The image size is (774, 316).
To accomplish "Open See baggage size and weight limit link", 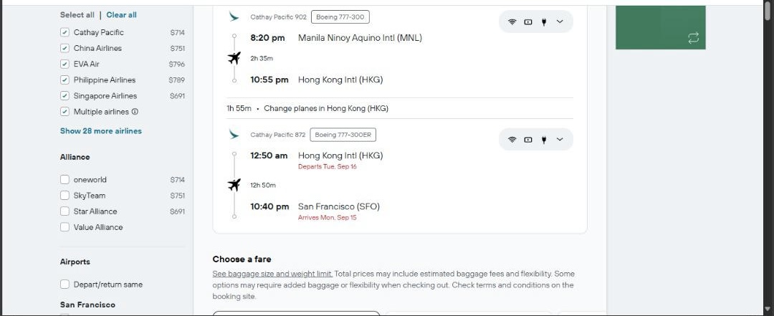I will point(272,274).
